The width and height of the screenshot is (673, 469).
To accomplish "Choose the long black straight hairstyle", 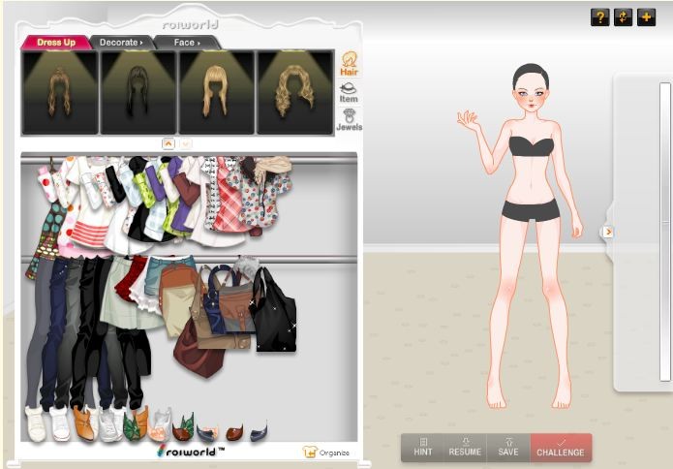I will [x=138, y=92].
